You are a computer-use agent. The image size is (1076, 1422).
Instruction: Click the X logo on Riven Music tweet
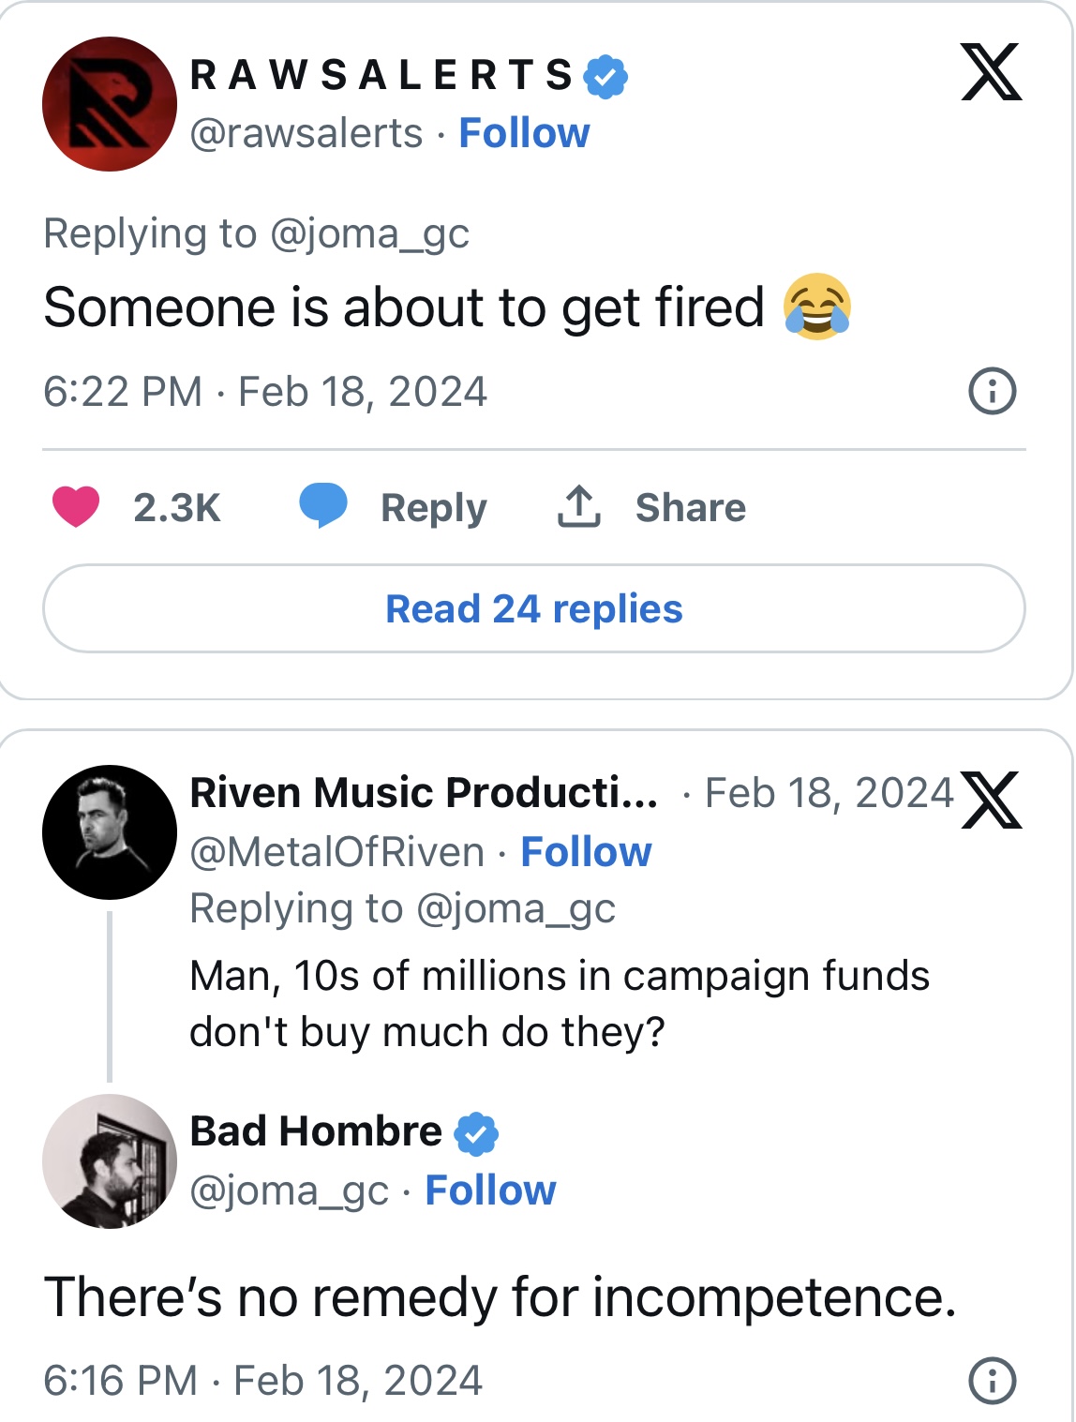pos(991,800)
